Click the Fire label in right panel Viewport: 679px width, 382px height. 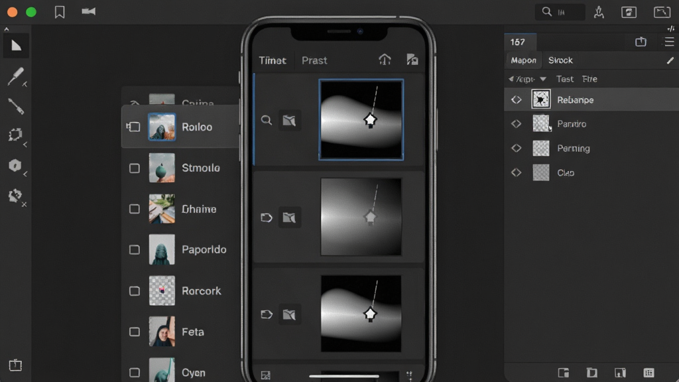[589, 79]
